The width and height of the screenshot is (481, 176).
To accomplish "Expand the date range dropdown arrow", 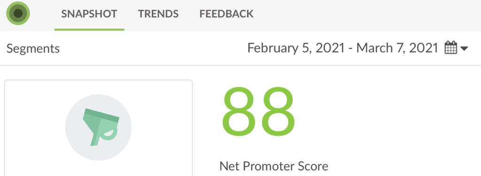I will [464, 48].
